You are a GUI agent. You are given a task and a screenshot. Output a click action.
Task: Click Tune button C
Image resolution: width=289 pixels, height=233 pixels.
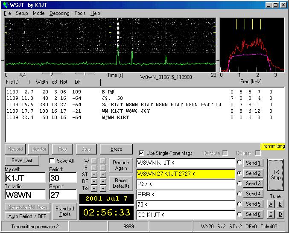(x=271, y=214)
